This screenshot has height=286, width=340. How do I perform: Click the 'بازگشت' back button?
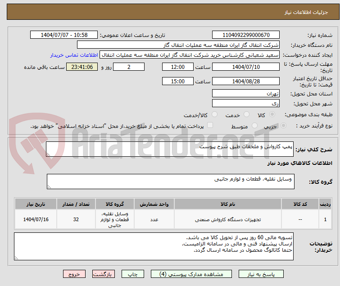point(104,274)
